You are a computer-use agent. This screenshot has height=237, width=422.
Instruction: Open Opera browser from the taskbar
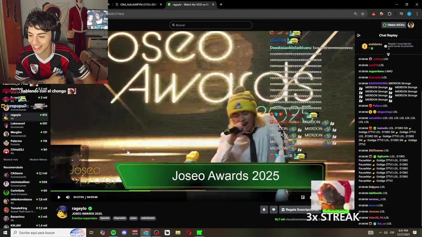coord(189,233)
